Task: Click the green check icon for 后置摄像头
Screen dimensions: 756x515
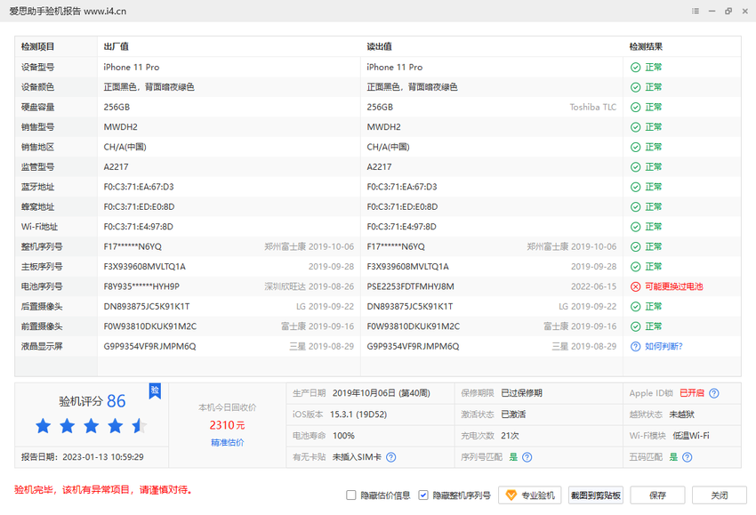Action: (635, 307)
